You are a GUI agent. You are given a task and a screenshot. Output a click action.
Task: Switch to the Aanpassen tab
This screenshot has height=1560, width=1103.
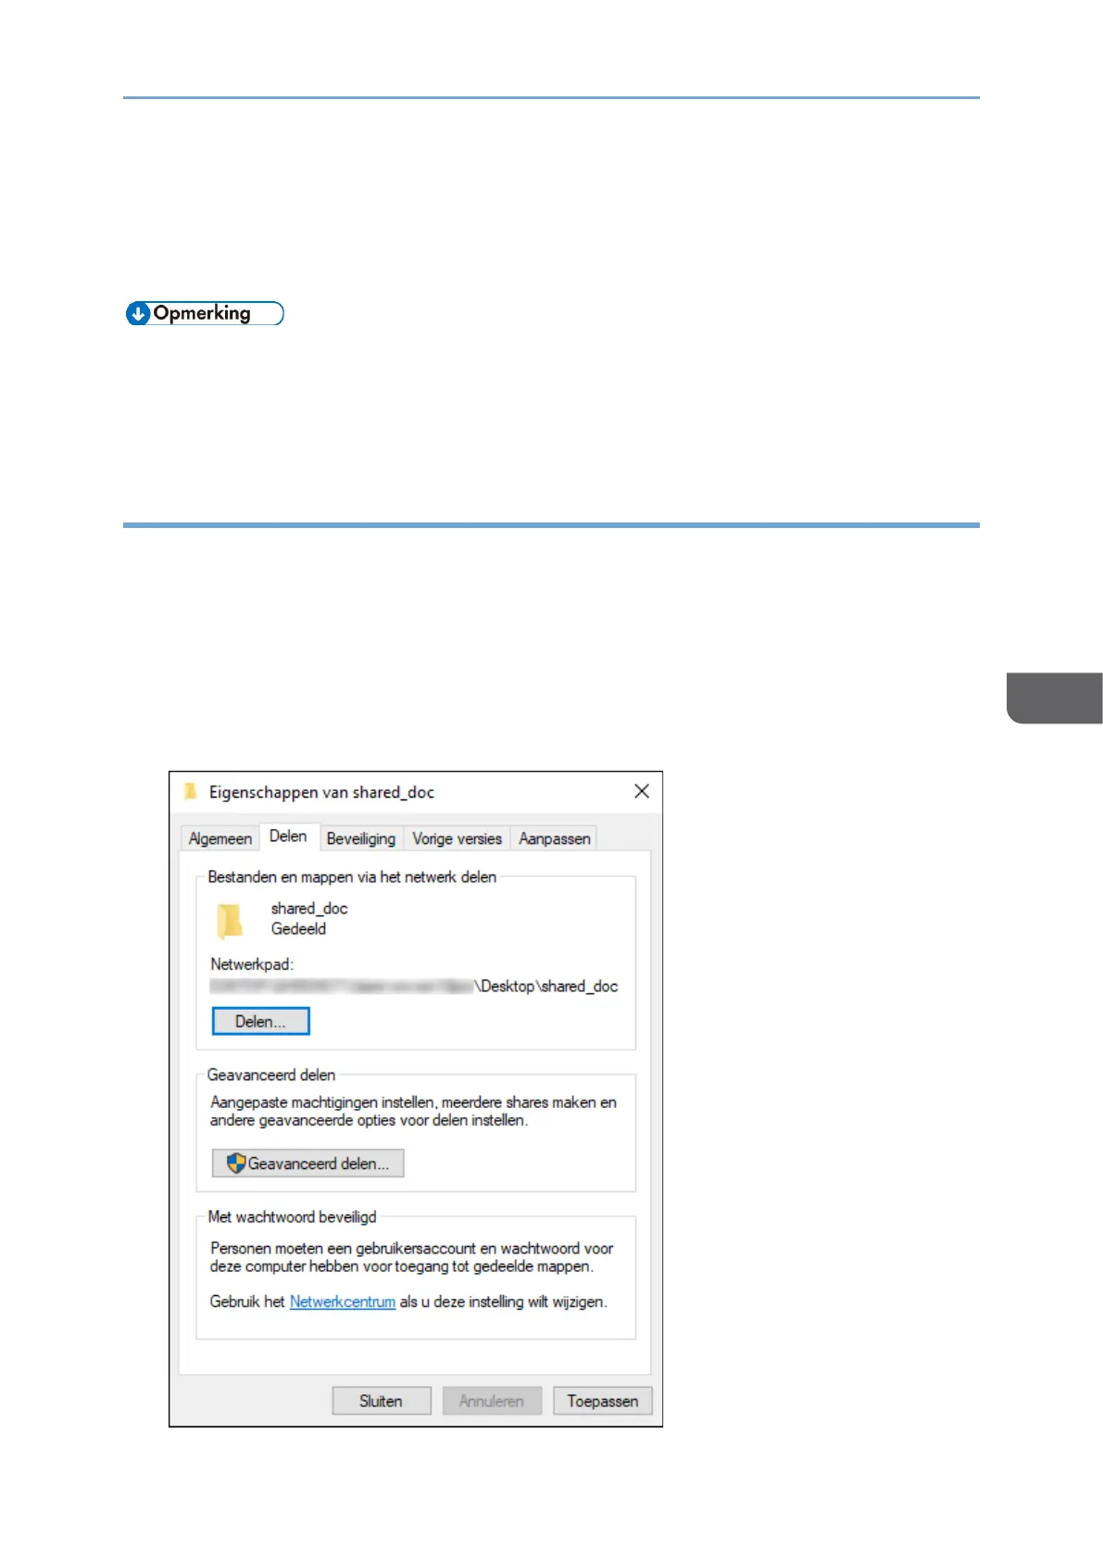[x=554, y=838]
